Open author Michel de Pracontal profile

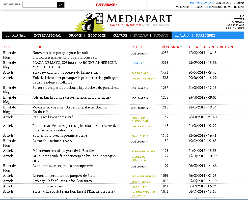pos(139,158)
